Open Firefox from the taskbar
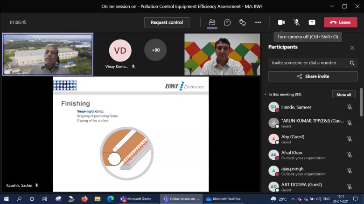The height and width of the screenshot is (204, 364). (84, 199)
